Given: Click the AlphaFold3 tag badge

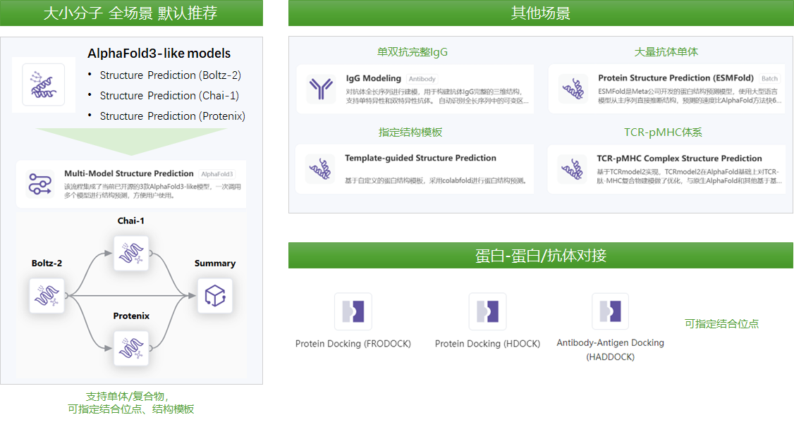Looking at the screenshot, I should point(217,174).
